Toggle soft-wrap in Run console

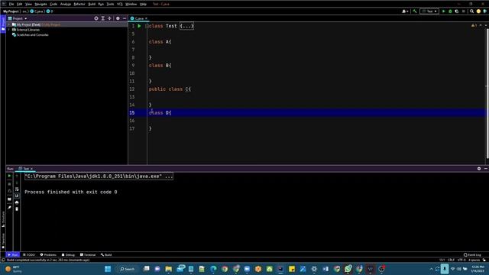point(17,189)
